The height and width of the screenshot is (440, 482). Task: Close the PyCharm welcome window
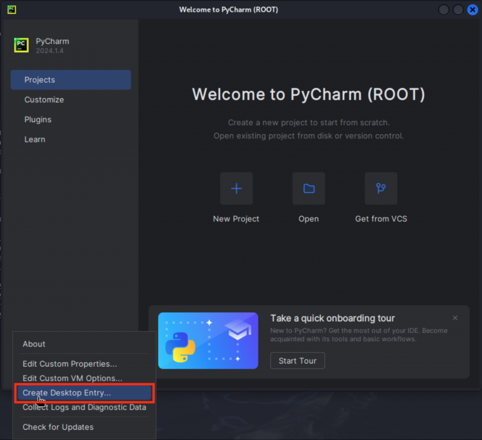coord(473,10)
